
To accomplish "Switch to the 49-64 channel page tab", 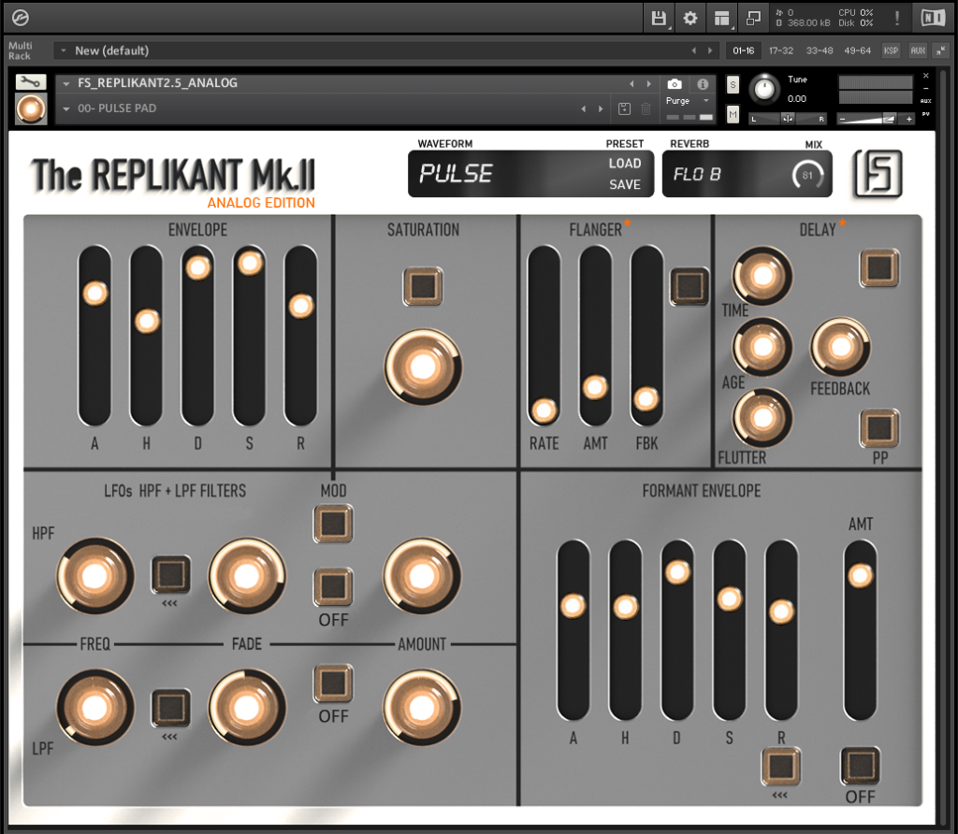I will pos(857,50).
